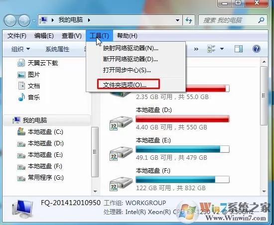Screen dimensions: 274x225
Task: Open the 组织 dropdown menu
Action: [x=20, y=49]
